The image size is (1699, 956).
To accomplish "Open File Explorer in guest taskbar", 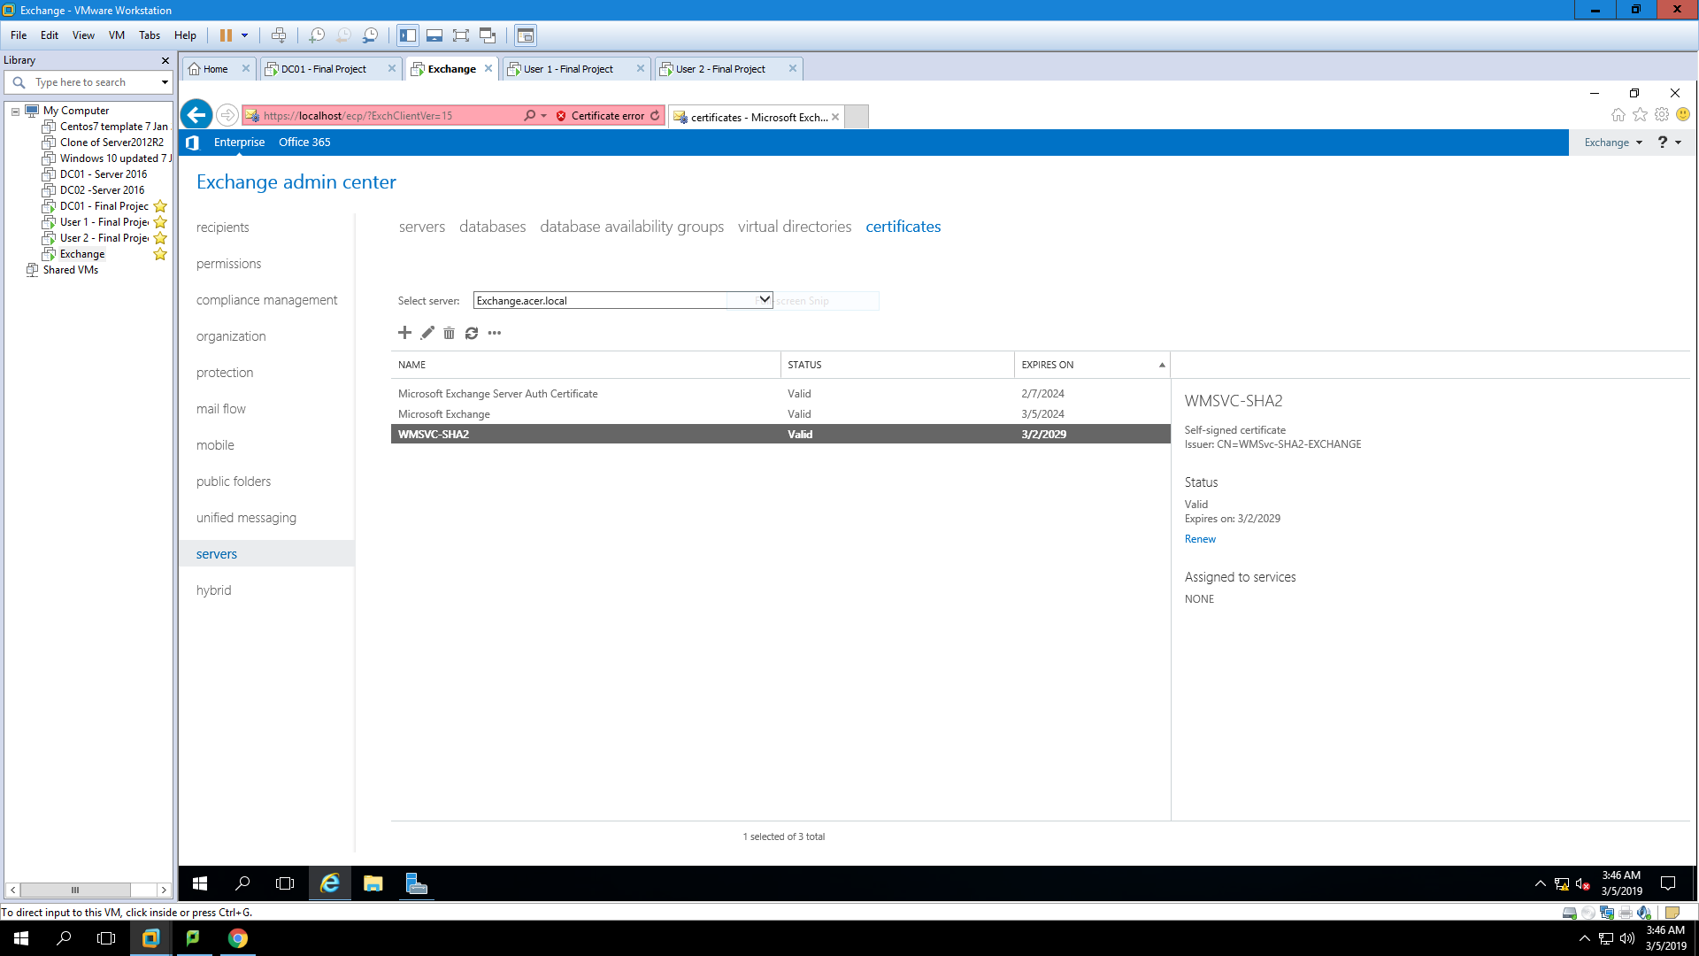I will [x=373, y=883].
